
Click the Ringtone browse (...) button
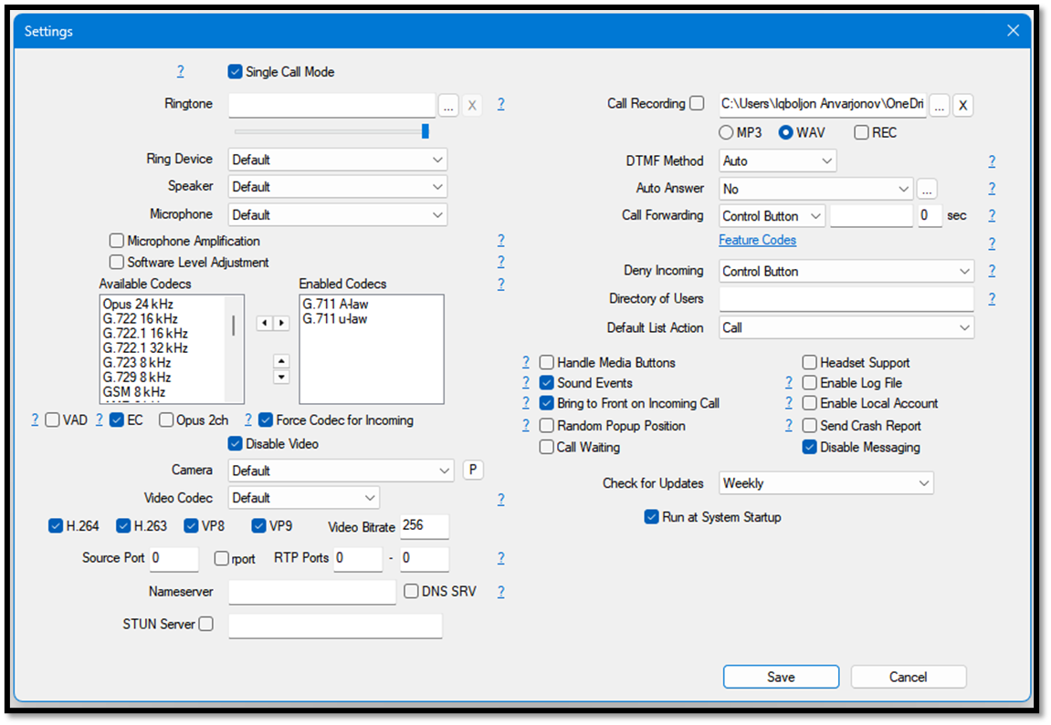coord(447,105)
